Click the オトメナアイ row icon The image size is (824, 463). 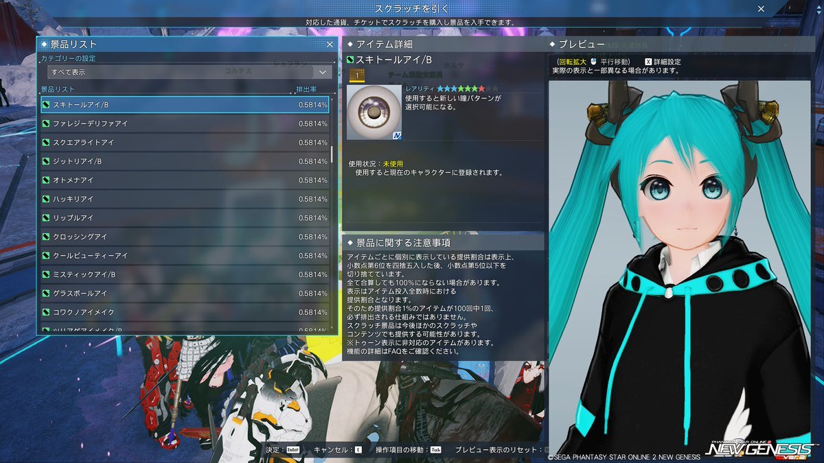coord(46,180)
